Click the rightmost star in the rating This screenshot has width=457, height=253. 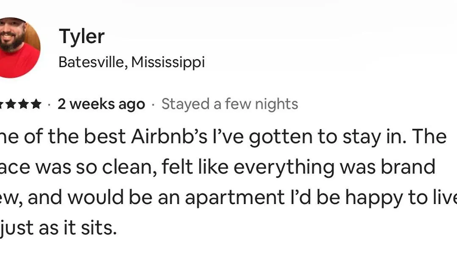click(36, 104)
